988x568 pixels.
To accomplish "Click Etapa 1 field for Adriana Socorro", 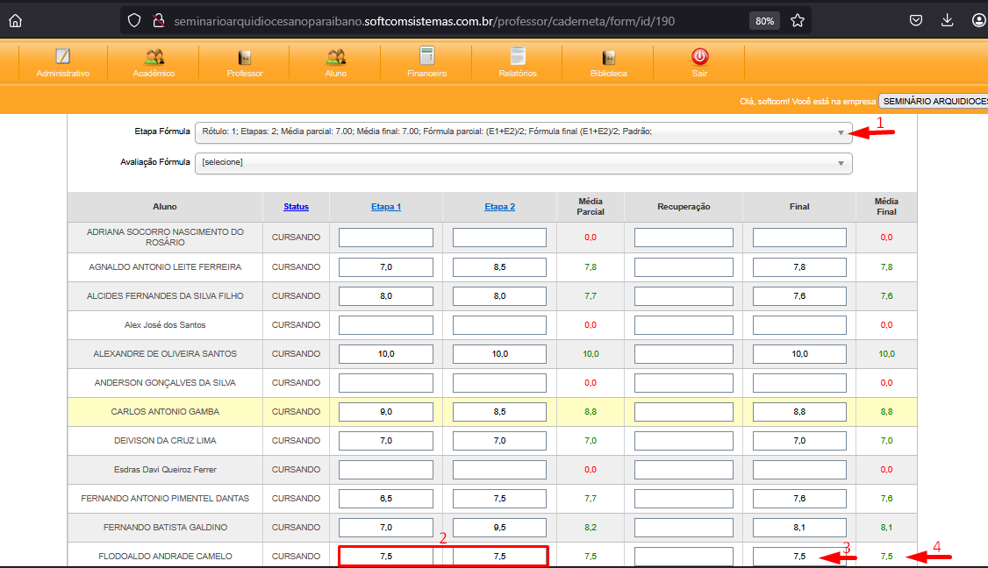I will click(386, 238).
